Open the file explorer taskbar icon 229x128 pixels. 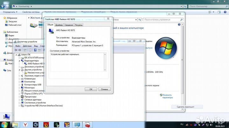coord(15,125)
